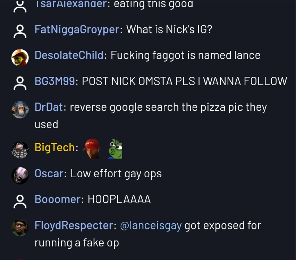Click the red cap emote in BigTech's message
The width and height of the screenshot is (296, 260).
[x=91, y=149]
